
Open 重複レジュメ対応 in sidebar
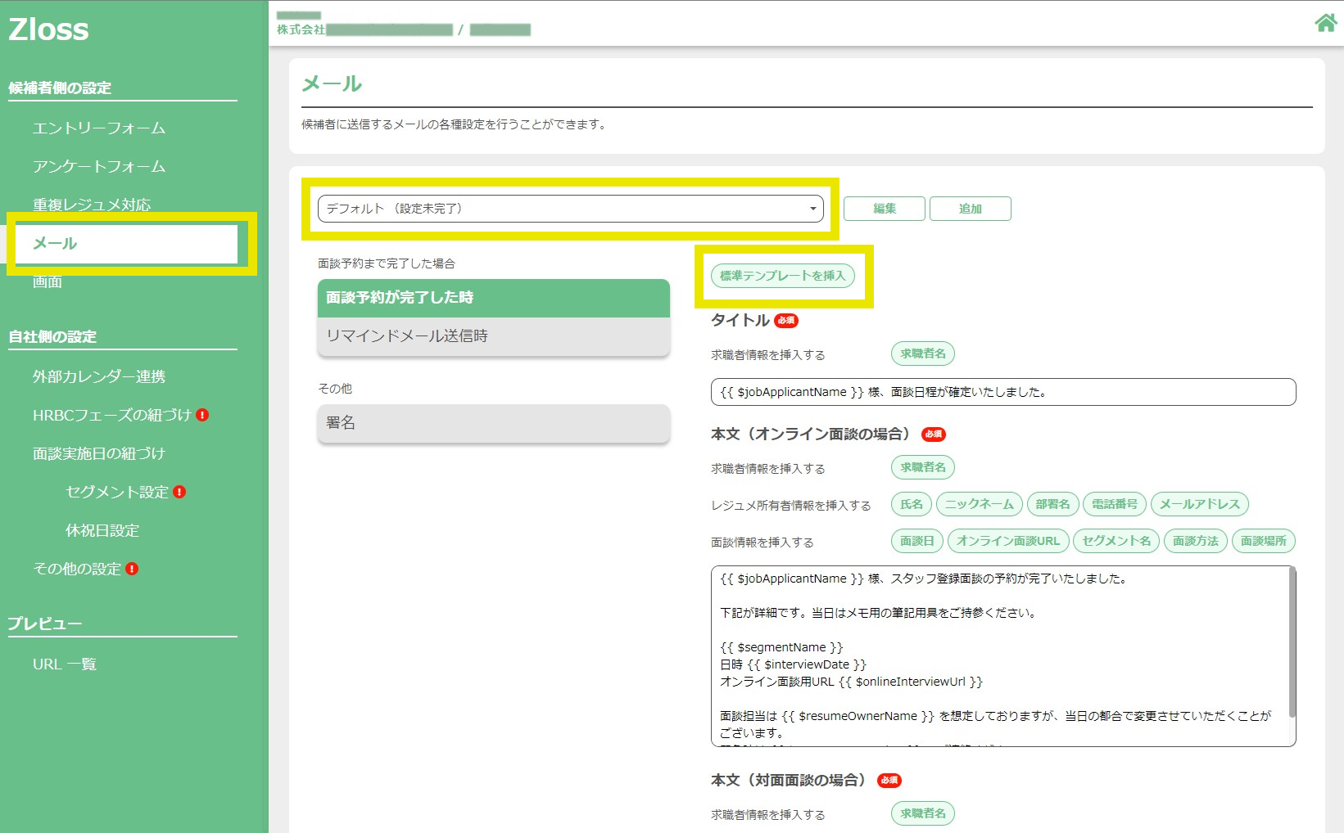pos(92,205)
